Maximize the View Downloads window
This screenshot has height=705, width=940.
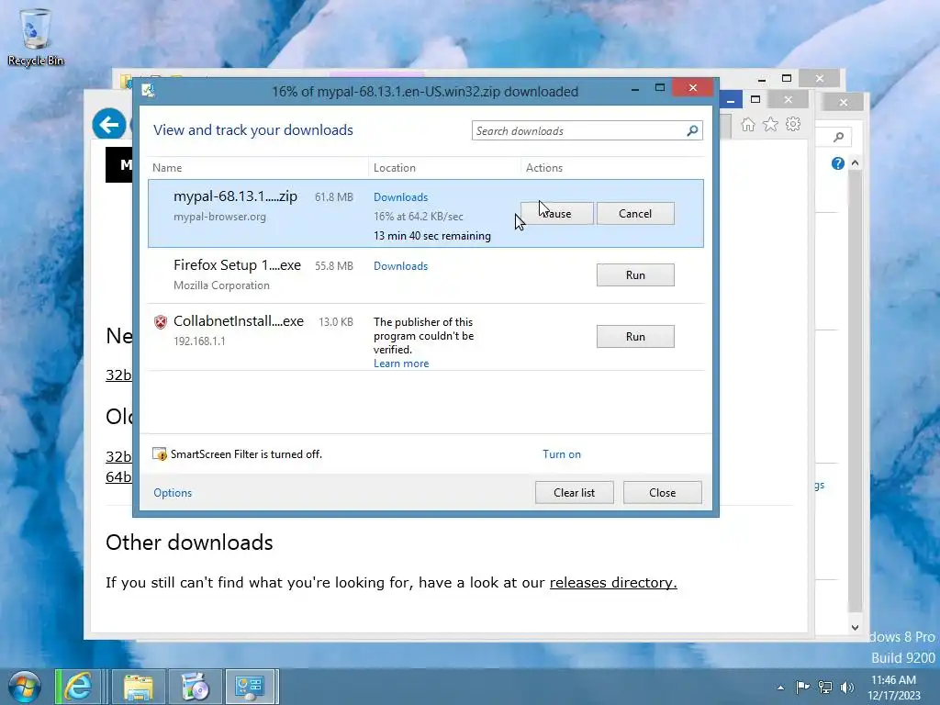pos(659,88)
